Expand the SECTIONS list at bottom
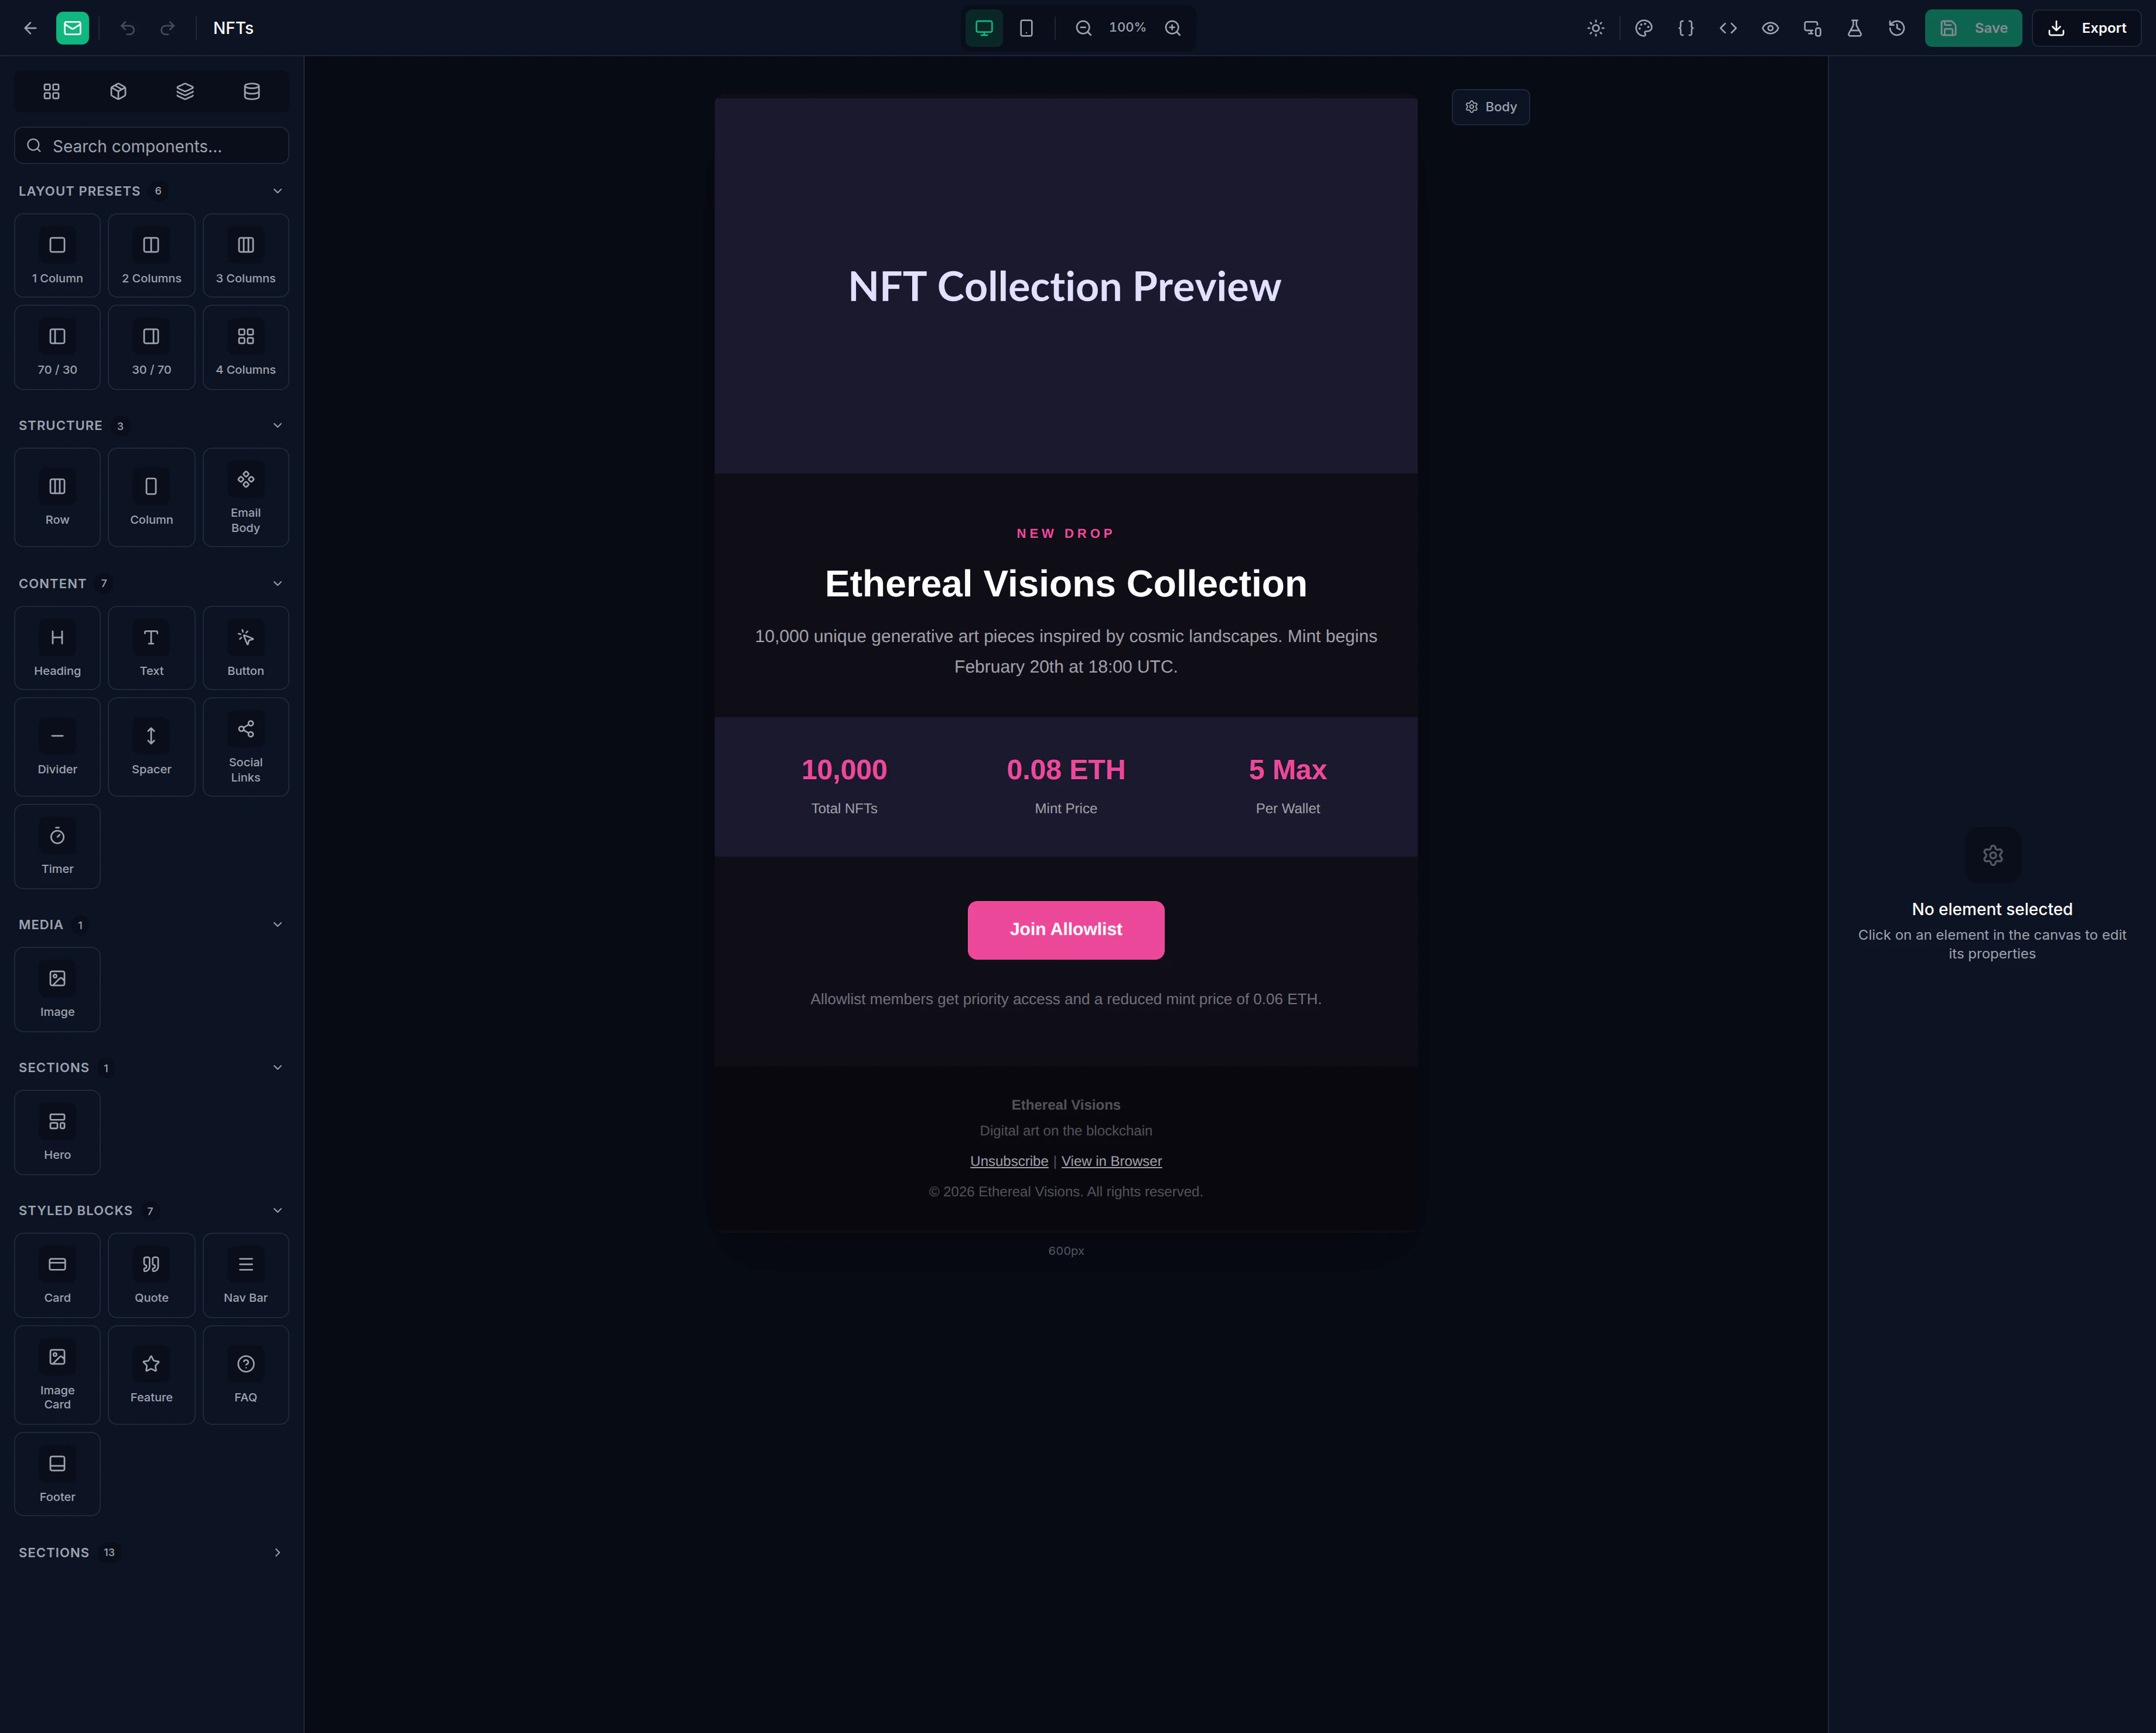 277,1552
